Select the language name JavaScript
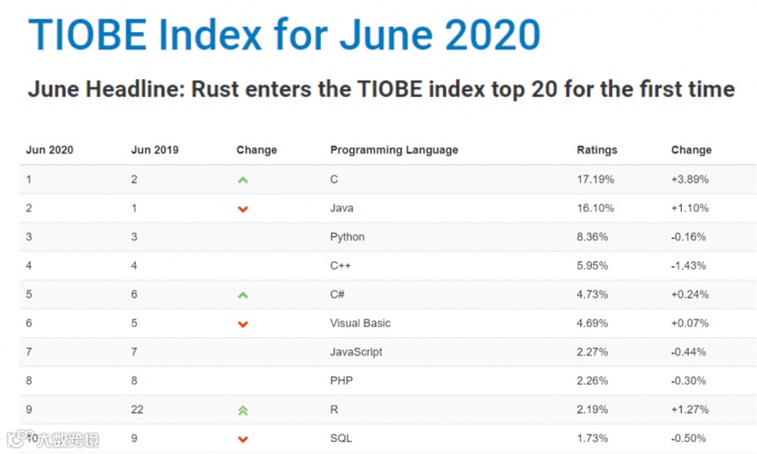Screen dimensions: 757x454 pos(356,352)
